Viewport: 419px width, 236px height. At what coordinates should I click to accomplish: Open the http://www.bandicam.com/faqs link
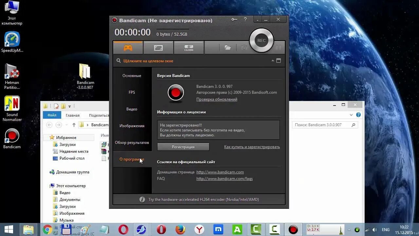(225, 179)
